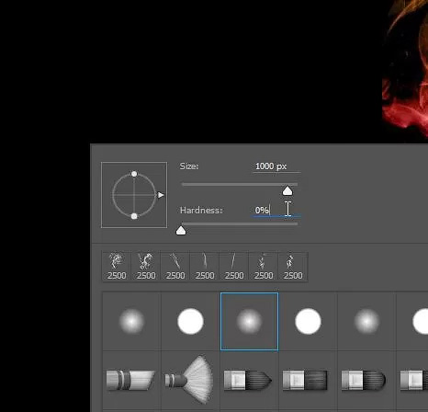Click the Size slider thumb
The width and height of the screenshot is (428, 412).
click(287, 191)
